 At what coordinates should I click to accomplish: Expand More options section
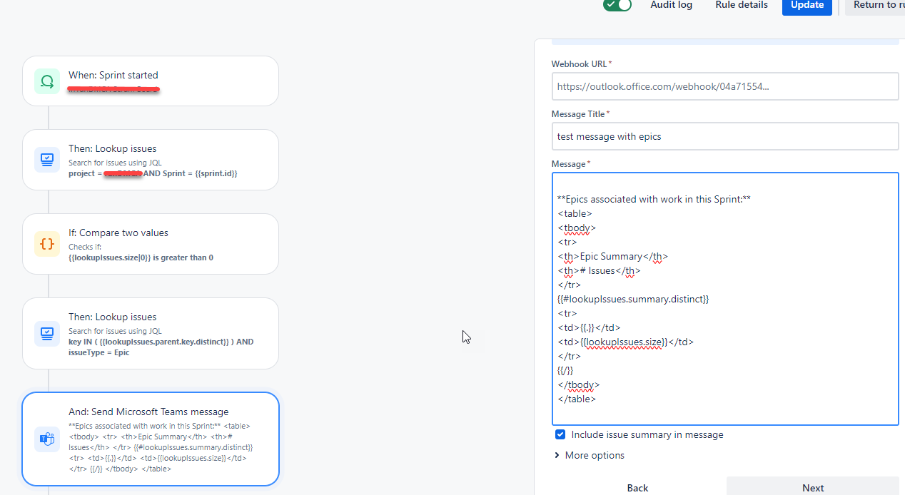[589, 455]
